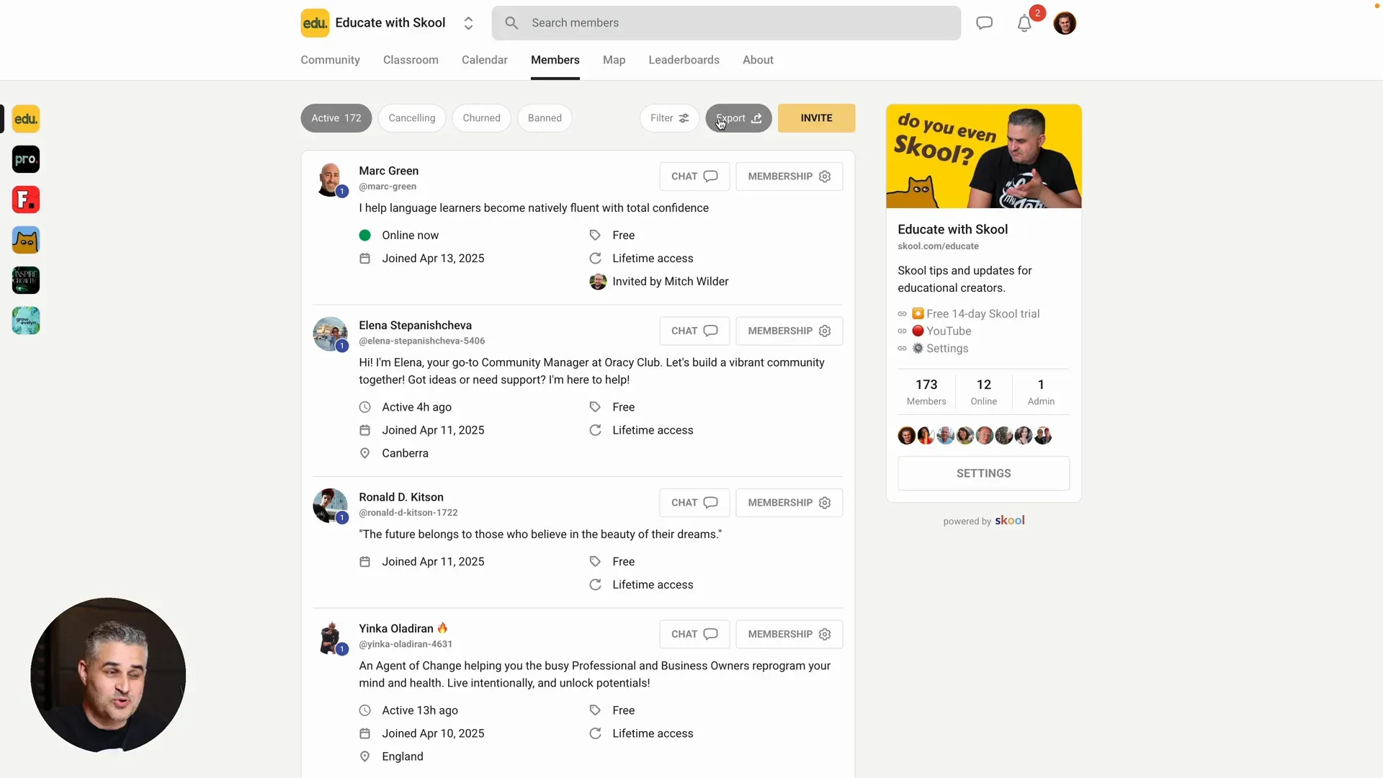Open the red F. community in sidebar

tap(26, 200)
